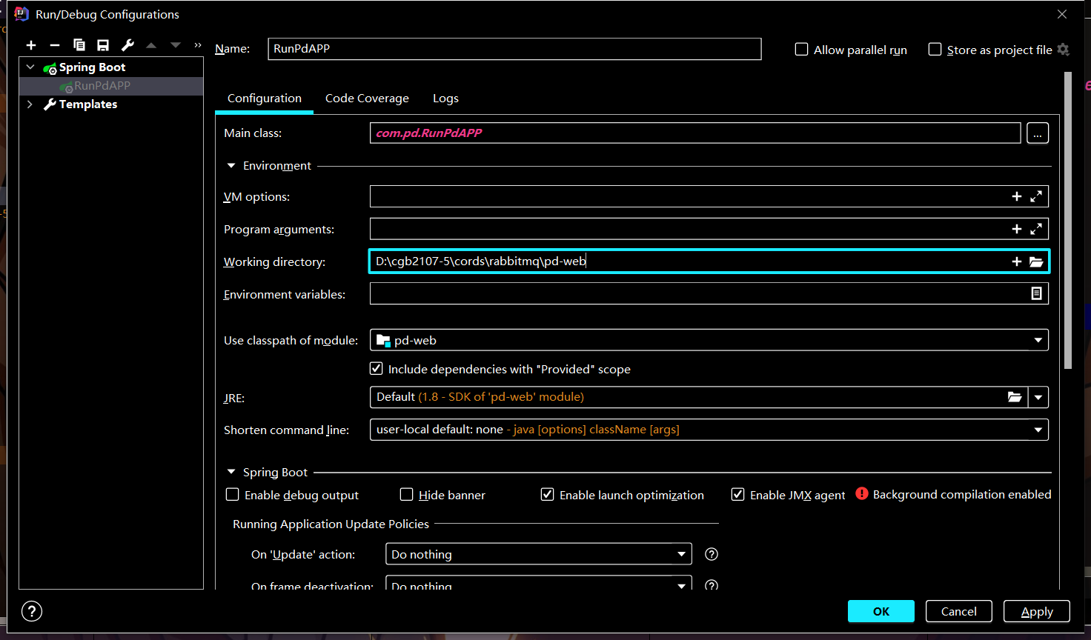Move configuration up with arrow icon
1091x640 pixels.
tap(151, 45)
